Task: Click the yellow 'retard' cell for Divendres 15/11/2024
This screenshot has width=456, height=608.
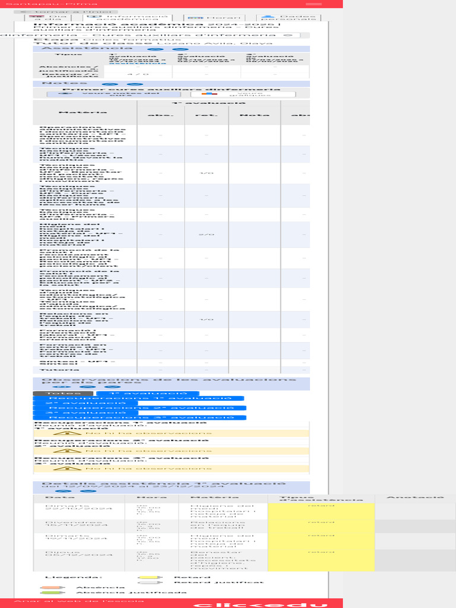Action: coord(321,526)
